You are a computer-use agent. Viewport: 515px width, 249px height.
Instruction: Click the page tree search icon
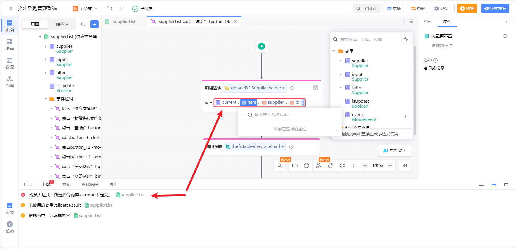coord(83,24)
